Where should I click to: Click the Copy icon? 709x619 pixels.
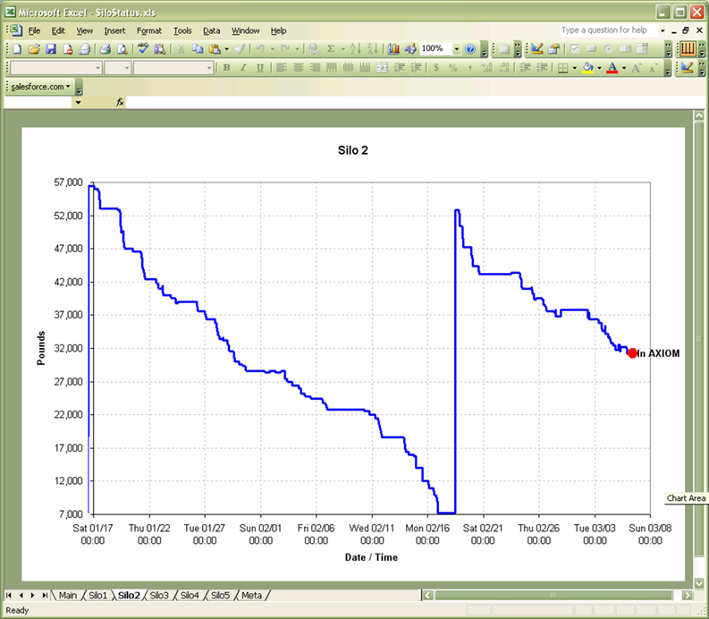198,49
